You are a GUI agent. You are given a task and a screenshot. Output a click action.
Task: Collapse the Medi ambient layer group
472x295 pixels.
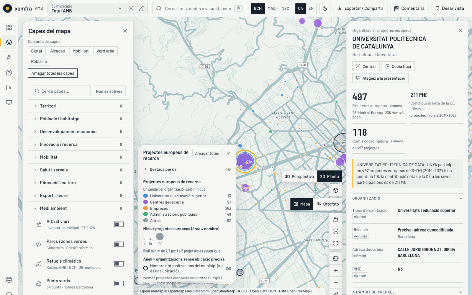coord(78,208)
